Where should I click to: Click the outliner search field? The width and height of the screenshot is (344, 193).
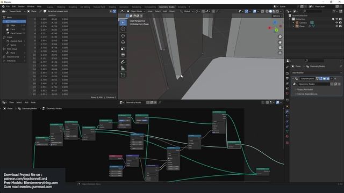click(313, 11)
